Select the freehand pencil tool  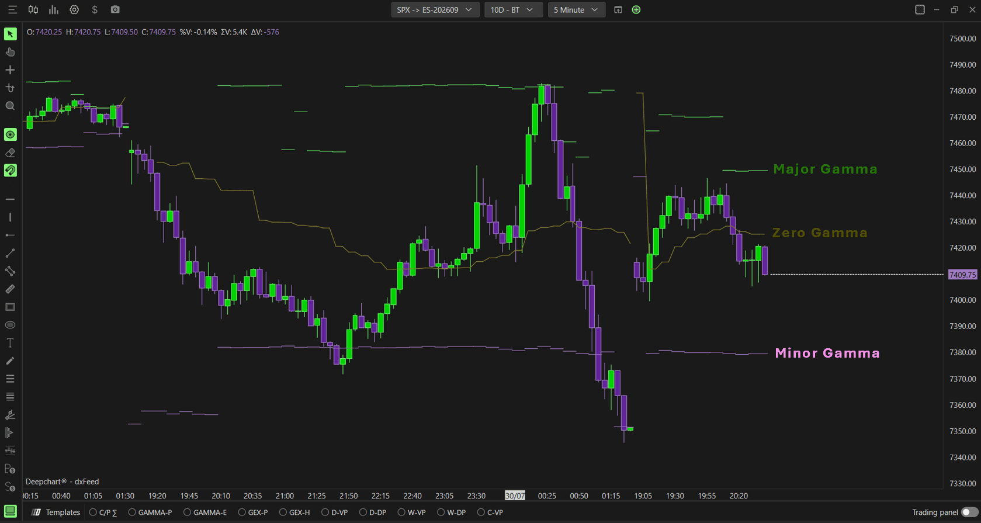10,361
